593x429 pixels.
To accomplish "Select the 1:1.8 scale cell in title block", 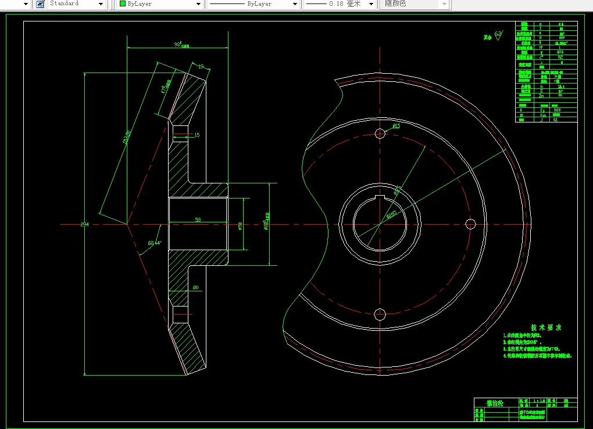I will coord(539,401).
